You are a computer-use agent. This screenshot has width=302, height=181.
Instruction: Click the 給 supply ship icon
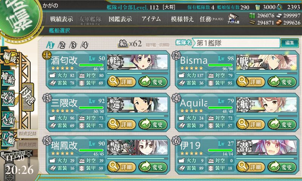(123, 44)
